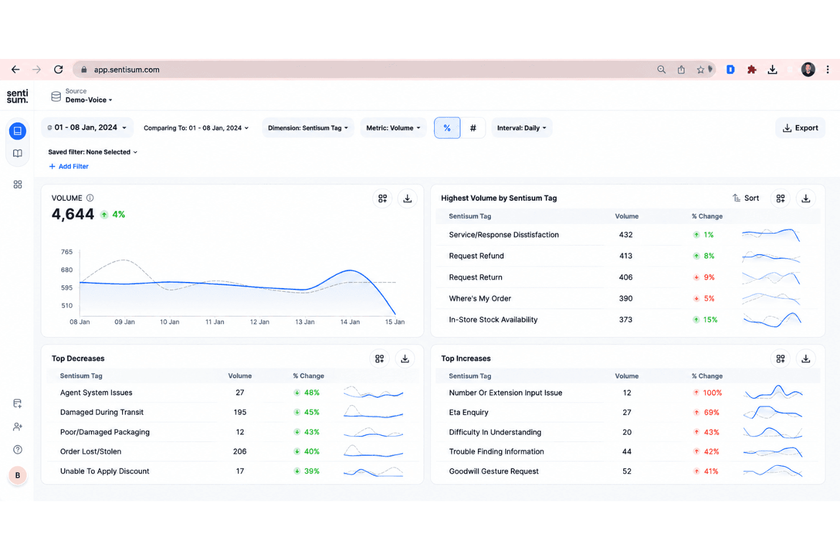Add Top Decreases widget to dashboard
The width and height of the screenshot is (840, 560).
tap(380, 359)
